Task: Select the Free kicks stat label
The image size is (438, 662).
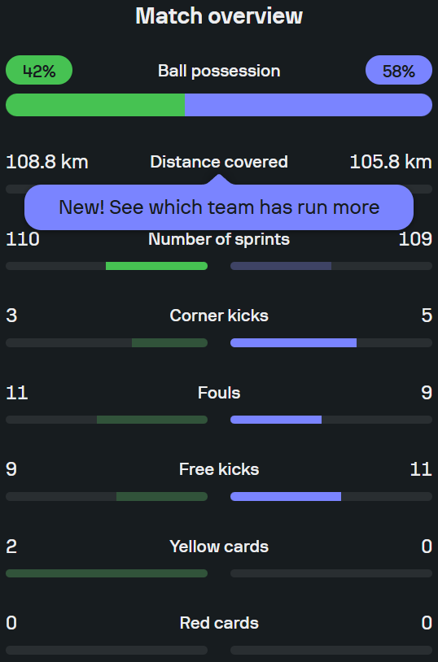Action: pos(219,469)
